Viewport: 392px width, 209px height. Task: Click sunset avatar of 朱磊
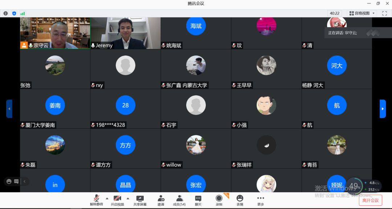pos(55,145)
